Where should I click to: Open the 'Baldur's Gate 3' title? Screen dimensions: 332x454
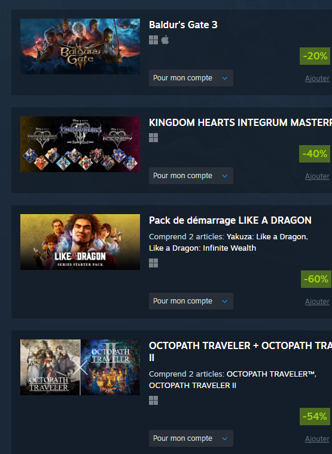coord(183,25)
